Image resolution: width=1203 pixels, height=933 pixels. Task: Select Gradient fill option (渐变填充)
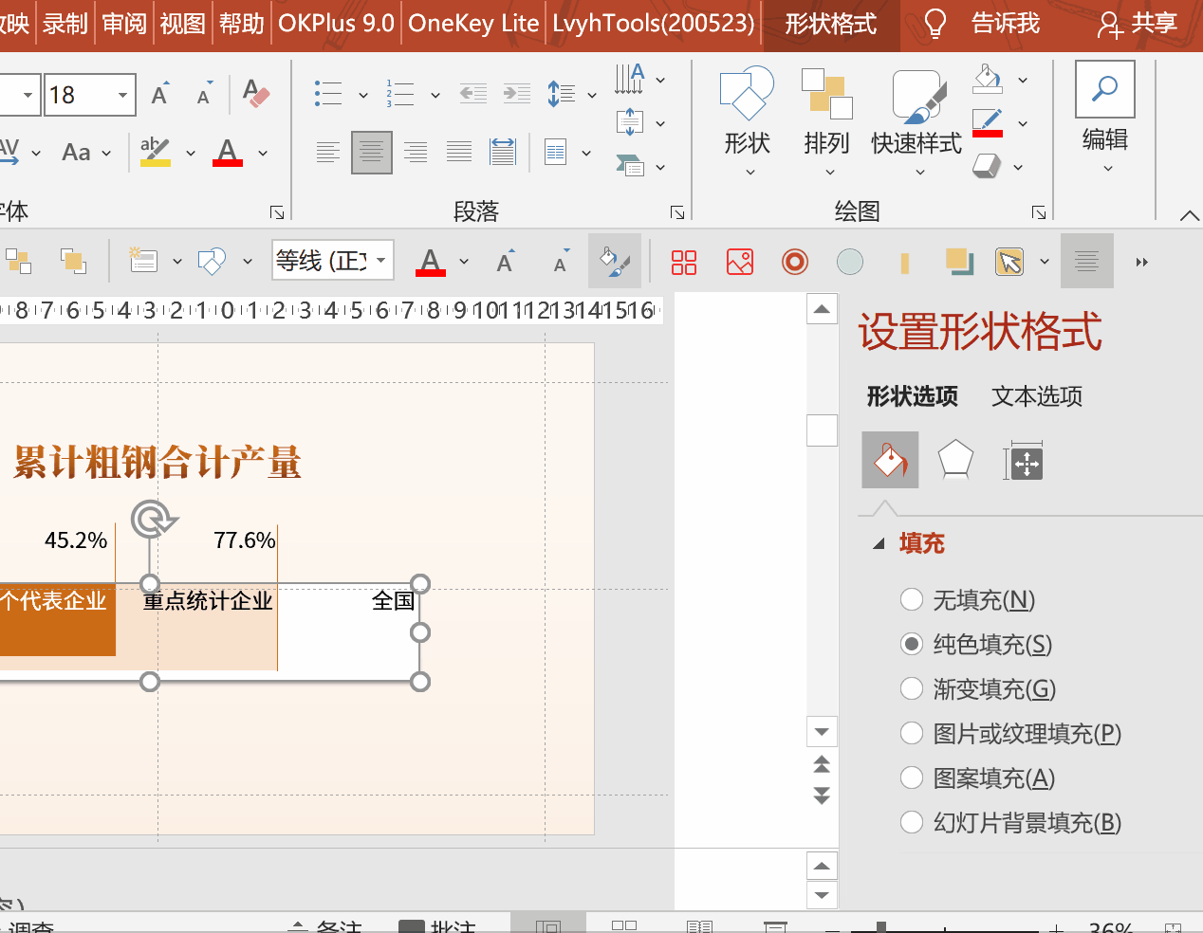979,688
